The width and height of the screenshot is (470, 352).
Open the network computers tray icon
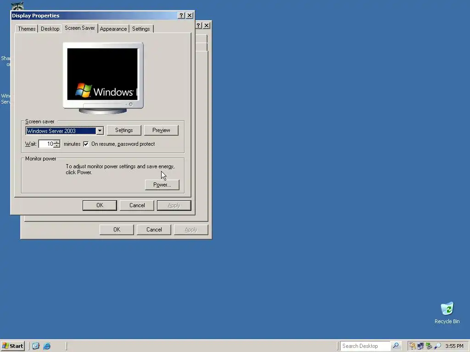pyautogui.click(x=420, y=346)
